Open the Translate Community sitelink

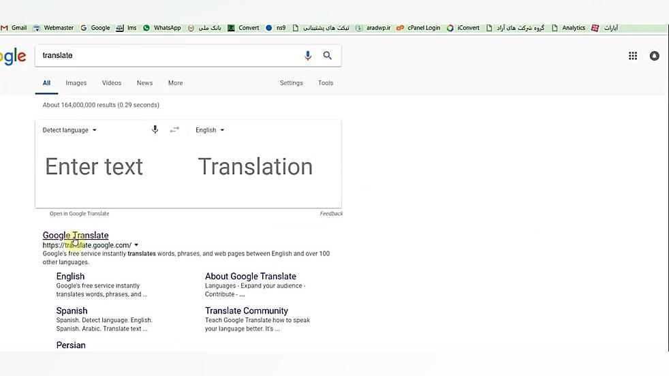[246, 311]
